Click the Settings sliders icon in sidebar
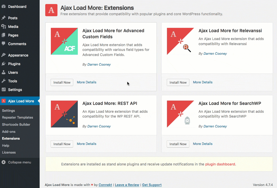This screenshot has width=277, height=188. pos(4,89)
